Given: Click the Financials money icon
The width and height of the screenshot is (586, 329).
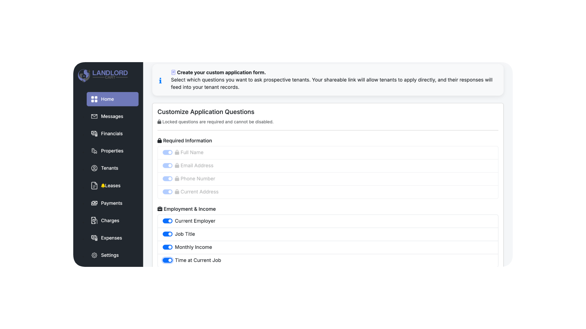Looking at the screenshot, I should (94, 133).
